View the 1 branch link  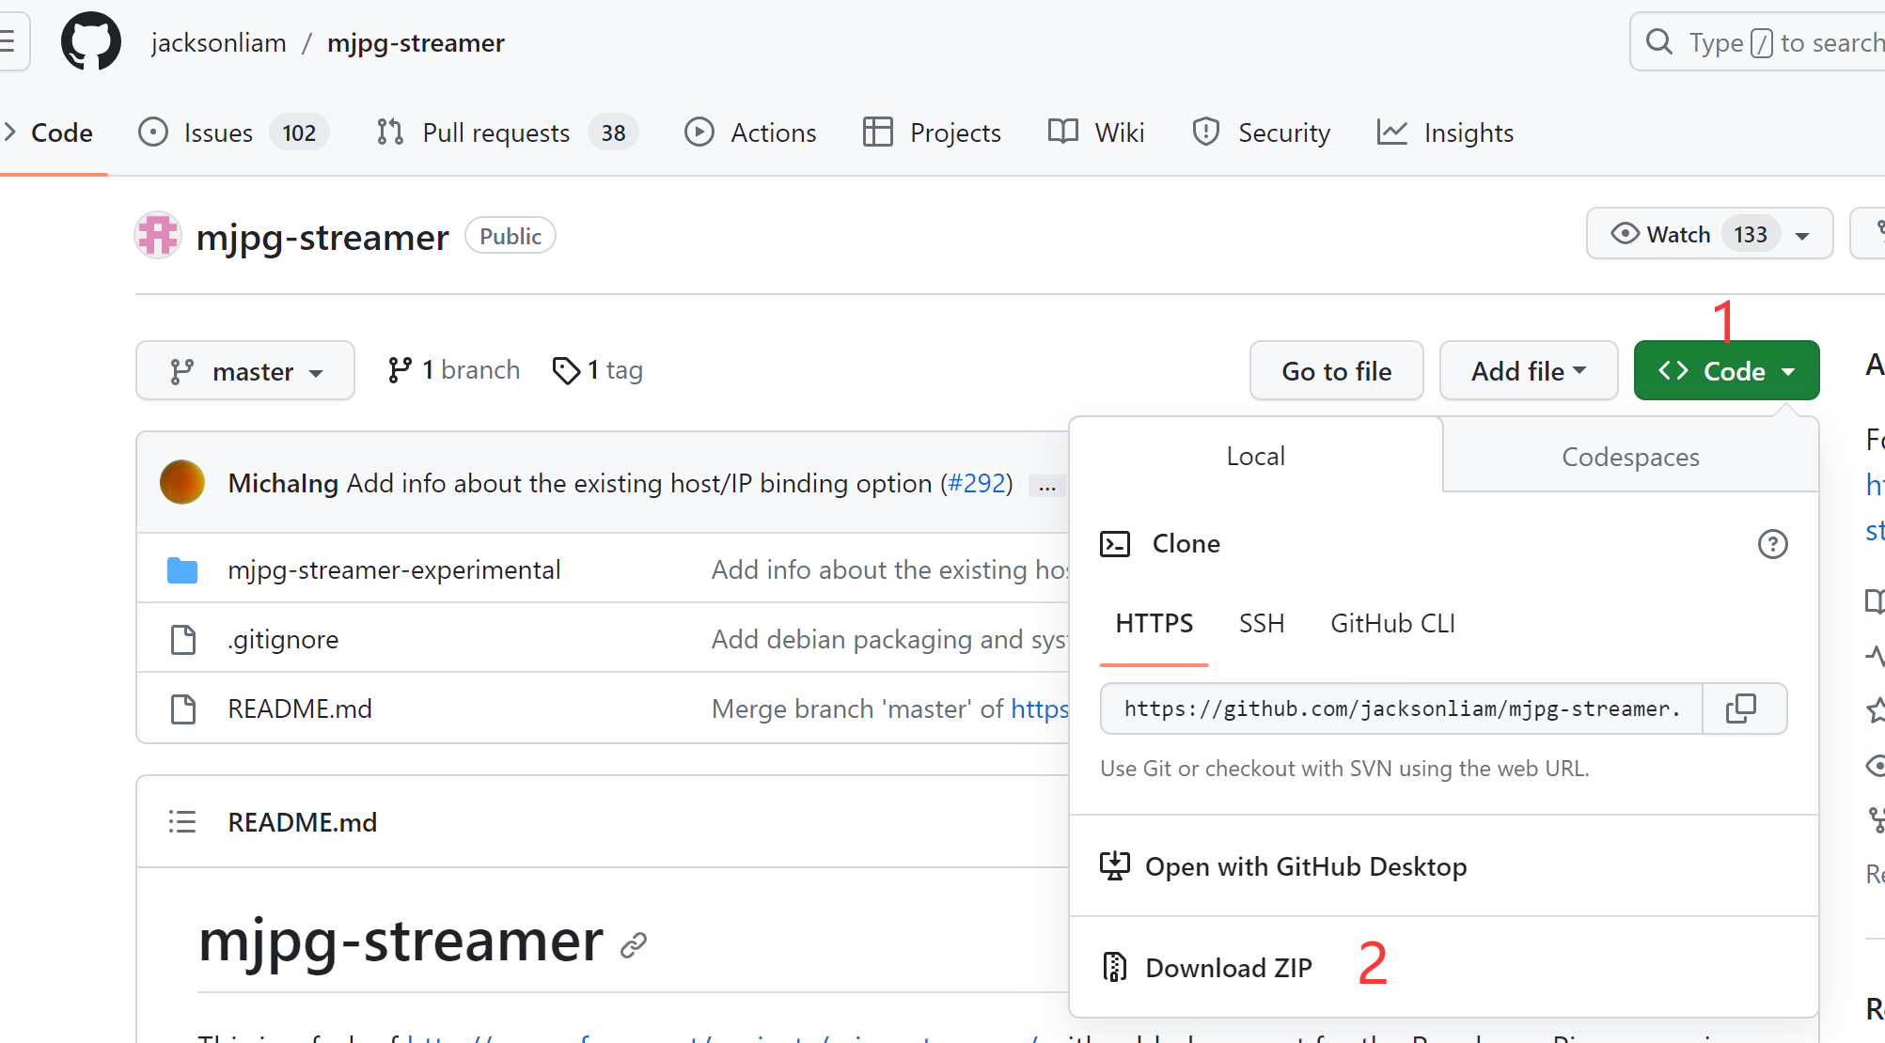(453, 370)
